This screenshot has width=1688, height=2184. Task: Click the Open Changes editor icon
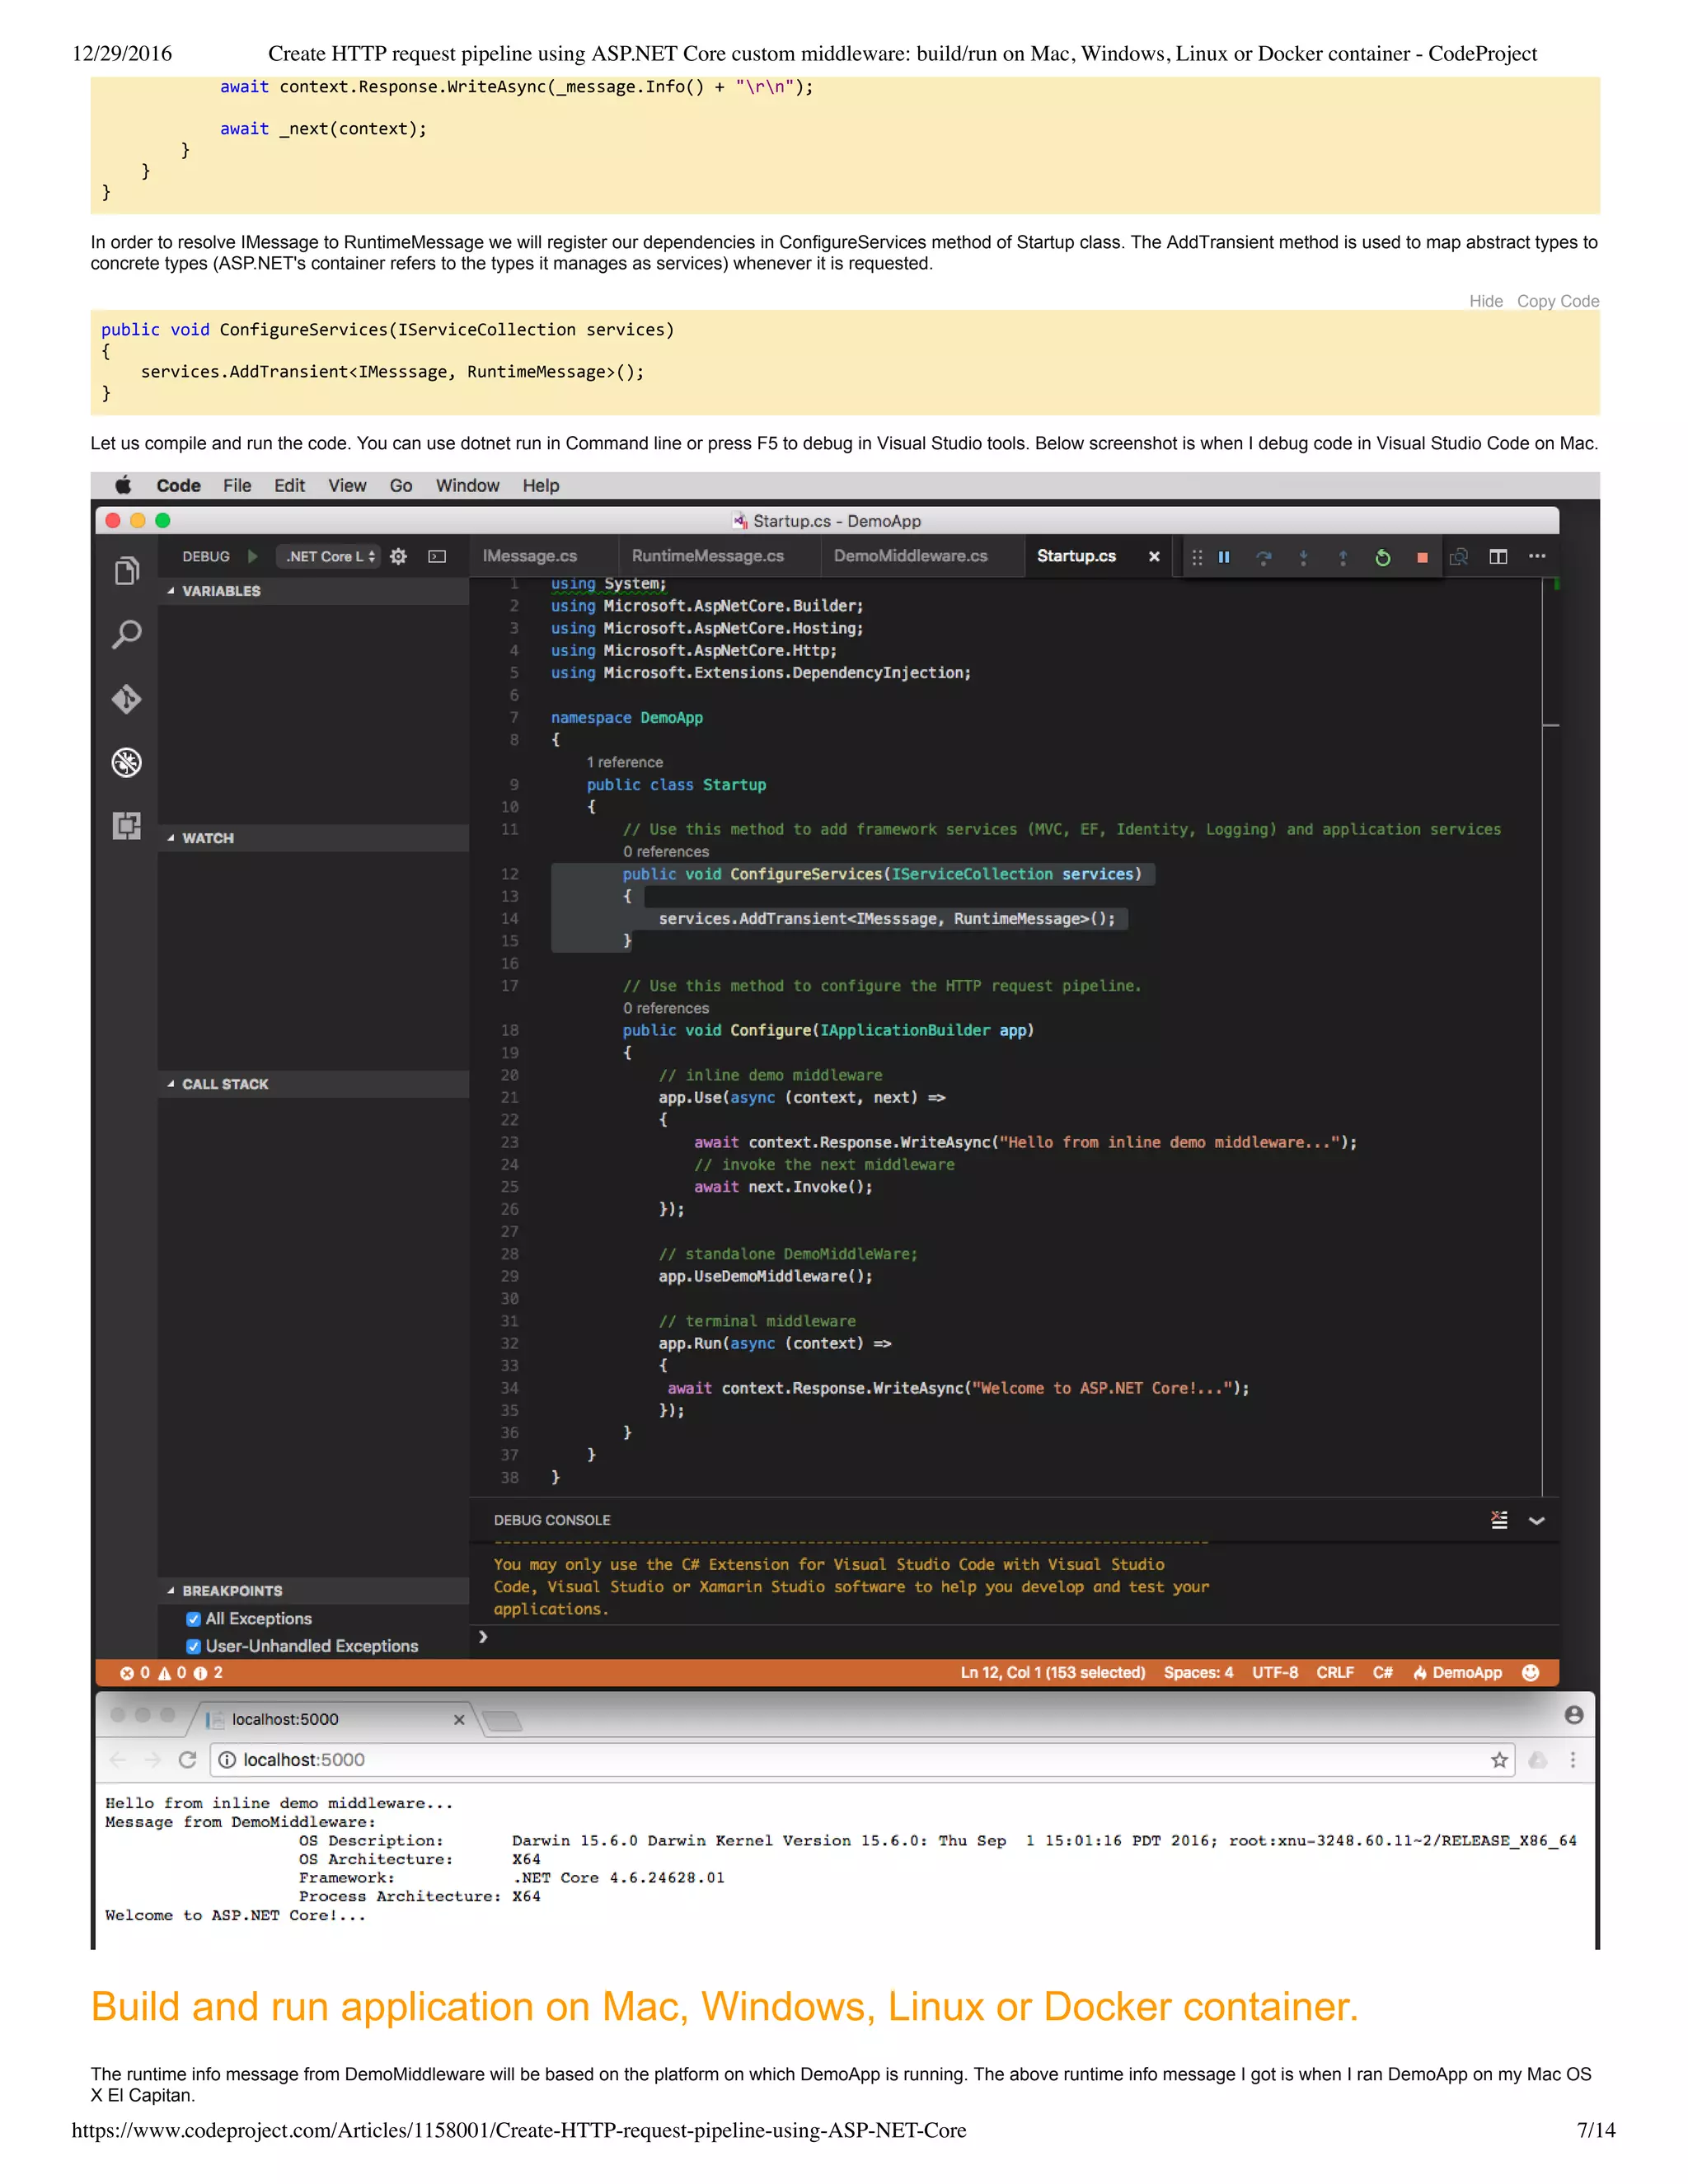(1459, 556)
